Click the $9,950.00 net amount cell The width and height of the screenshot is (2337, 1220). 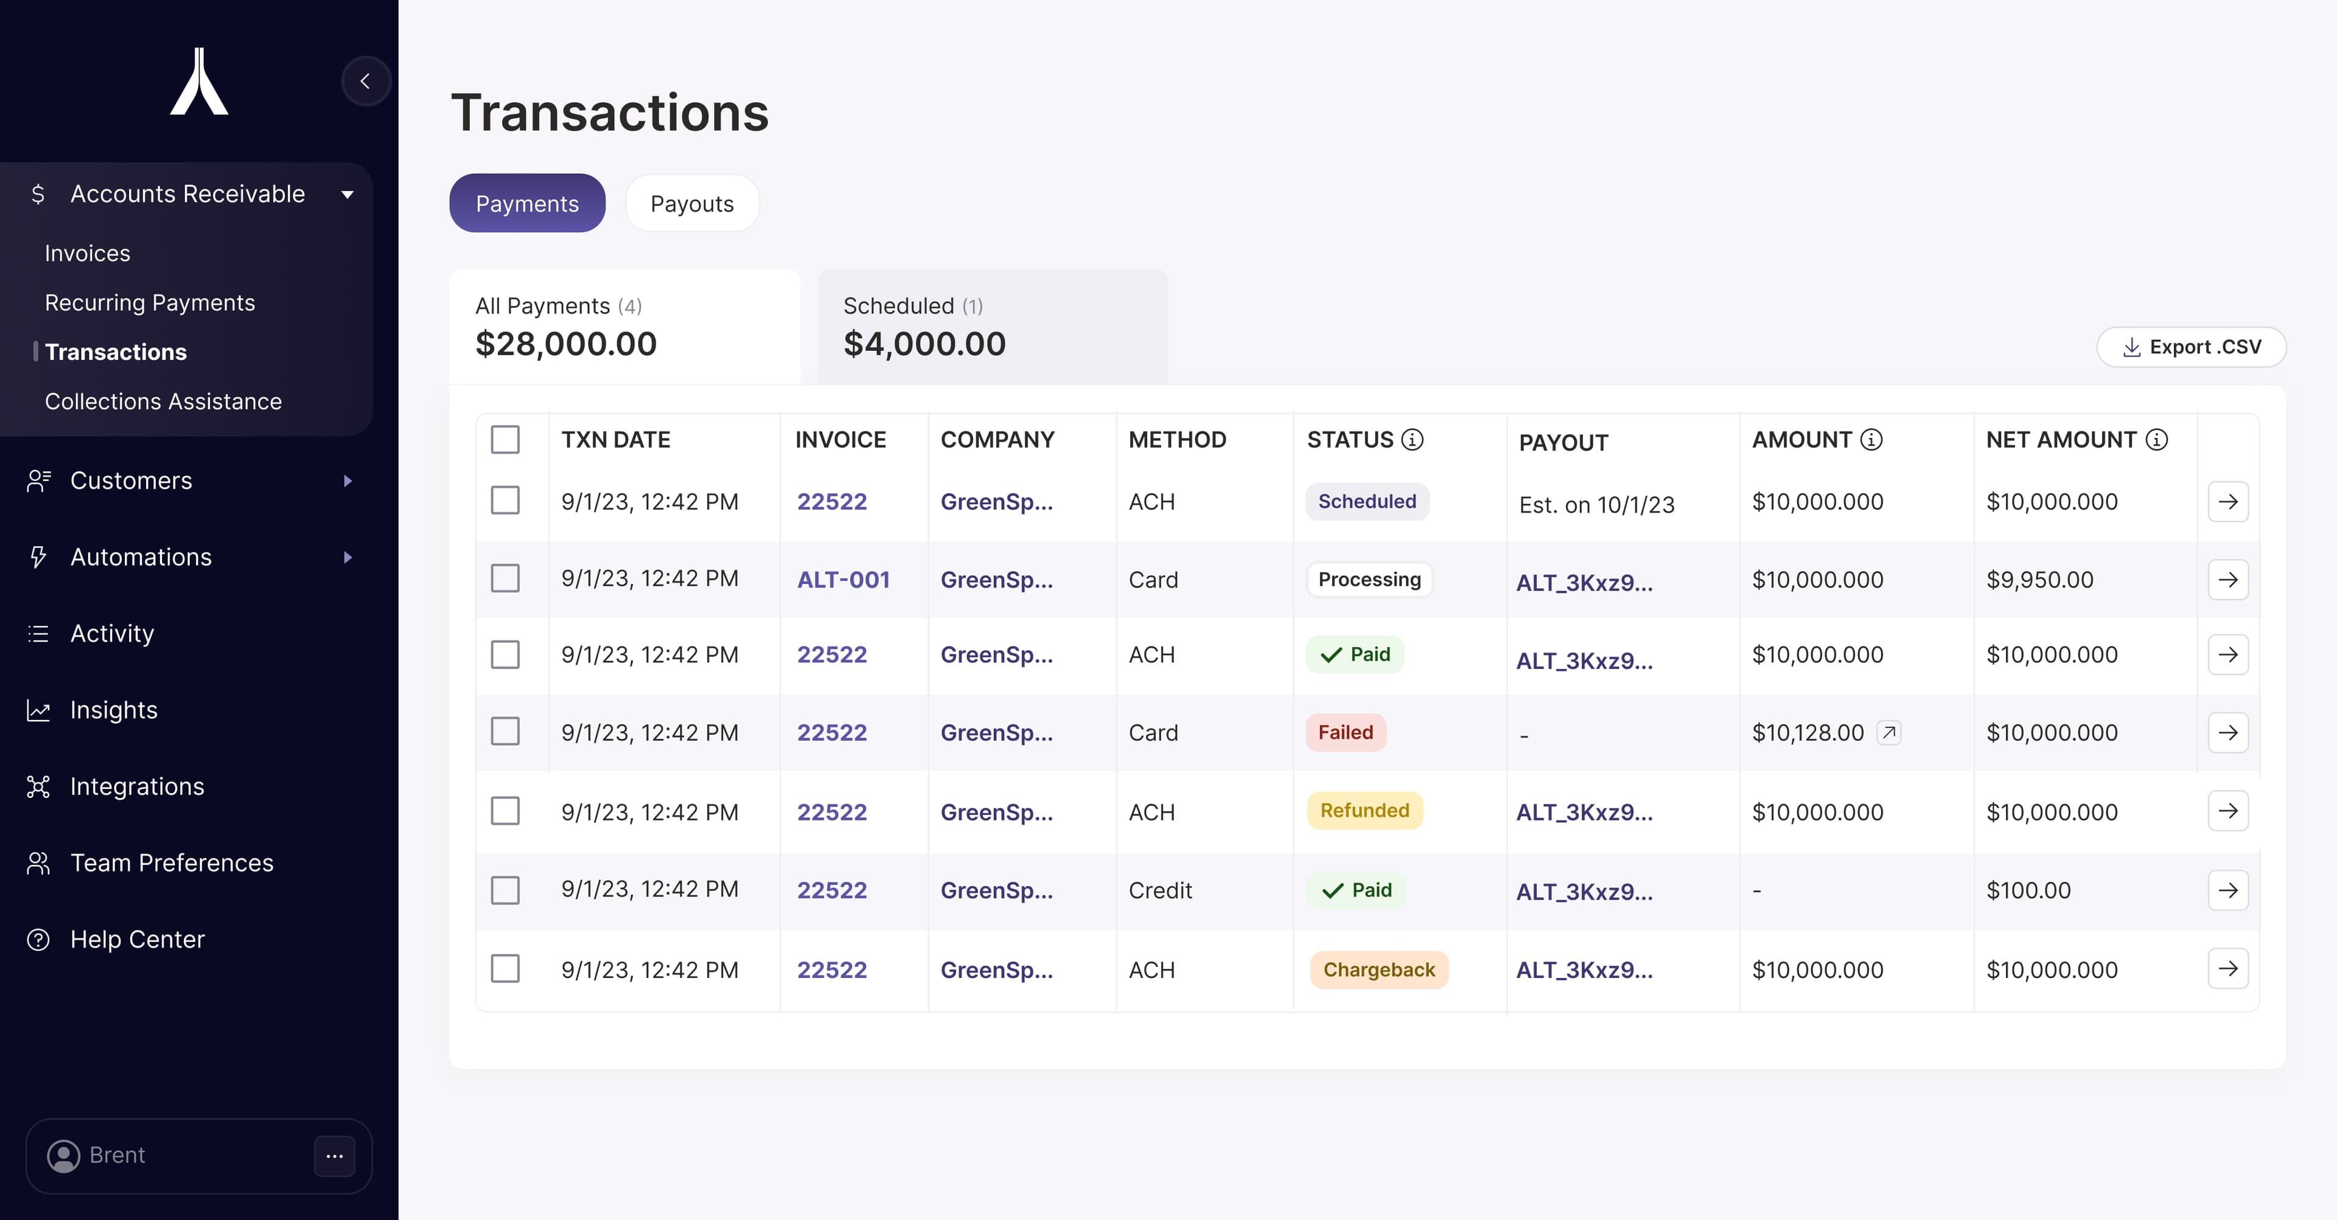(2041, 580)
